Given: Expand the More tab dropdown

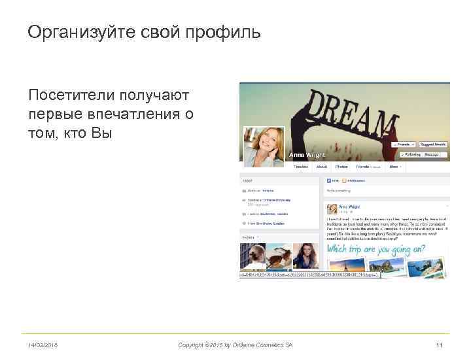Looking at the screenshot, I should [x=395, y=167].
